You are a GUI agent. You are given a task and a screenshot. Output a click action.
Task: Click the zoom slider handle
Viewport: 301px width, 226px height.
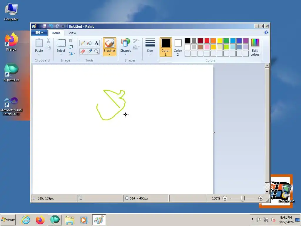[x=243, y=199]
